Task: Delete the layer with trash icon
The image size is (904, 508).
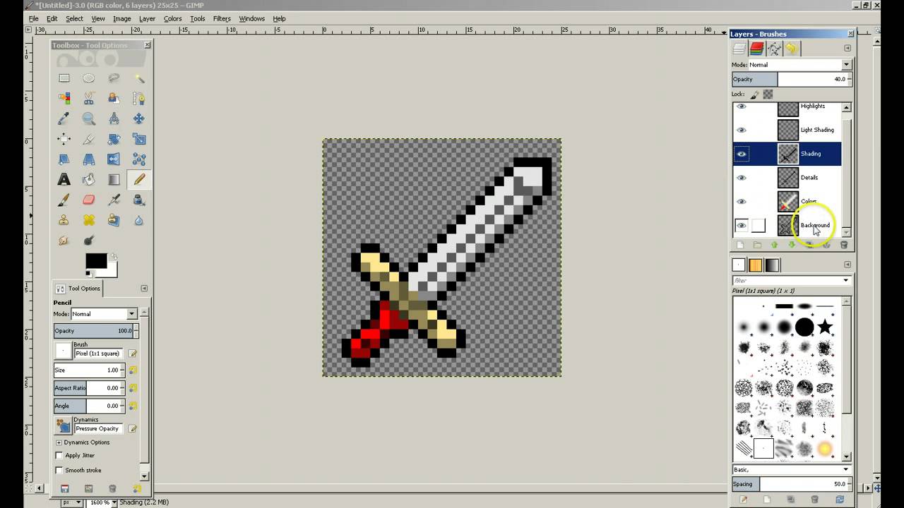Action: coord(843,245)
